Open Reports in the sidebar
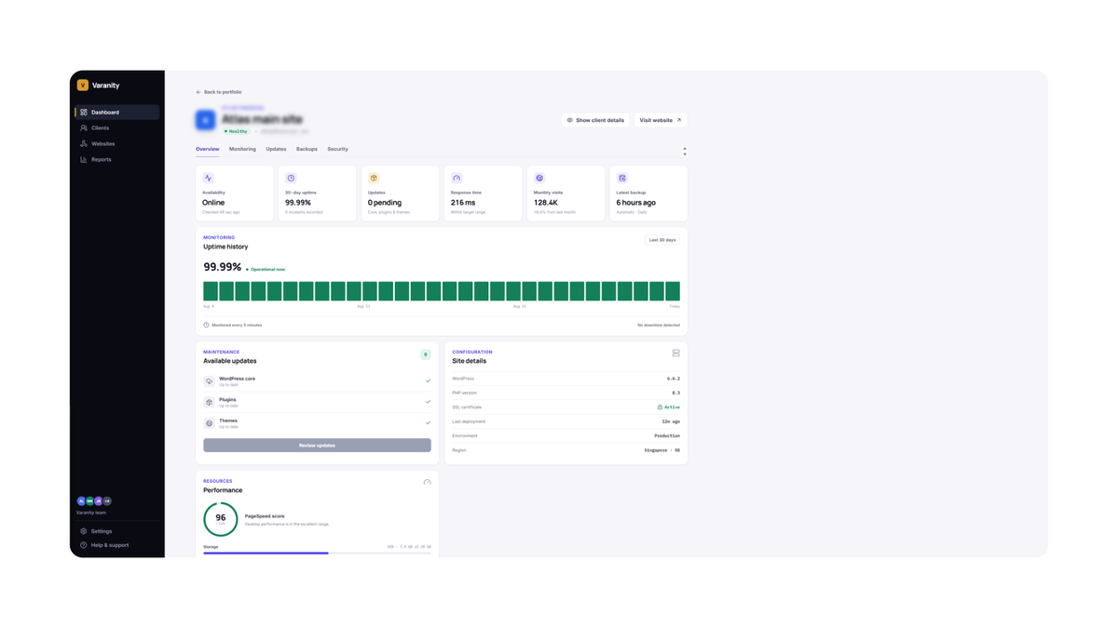The image size is (1118, 628). pyautogui.click(x=117, y=160)
